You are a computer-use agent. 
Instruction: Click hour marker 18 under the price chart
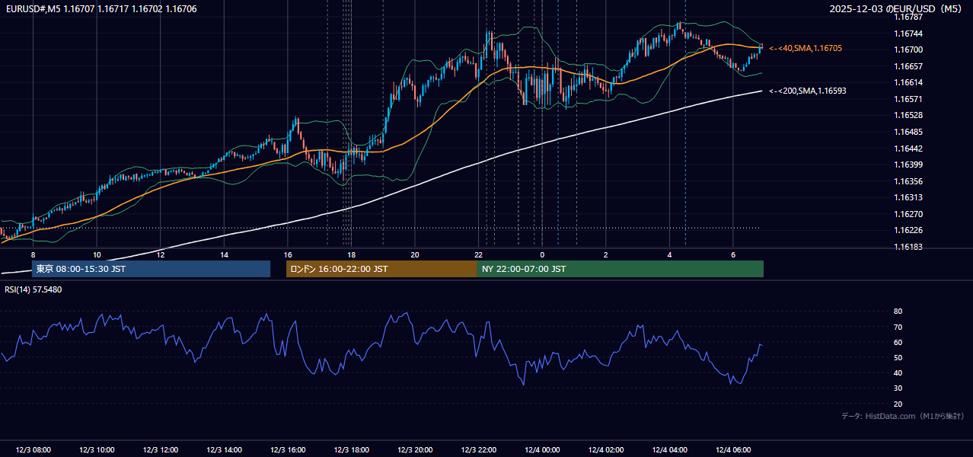click(351, 254)
